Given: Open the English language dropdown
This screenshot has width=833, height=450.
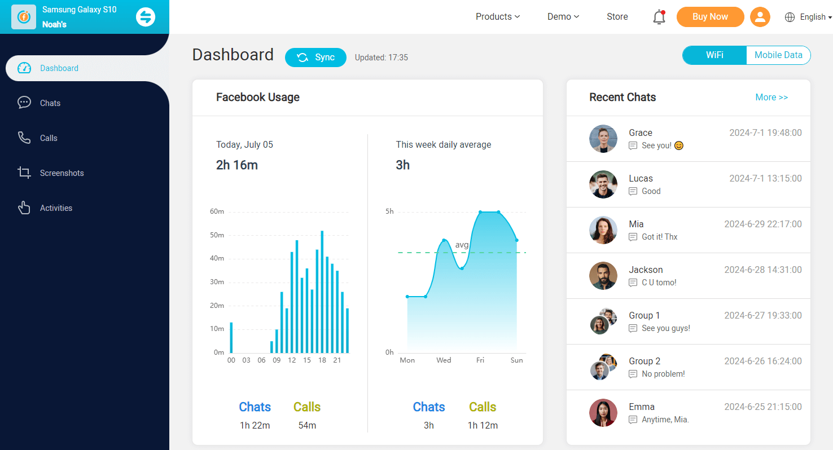Looking at the screenshot, I should 816,17.
